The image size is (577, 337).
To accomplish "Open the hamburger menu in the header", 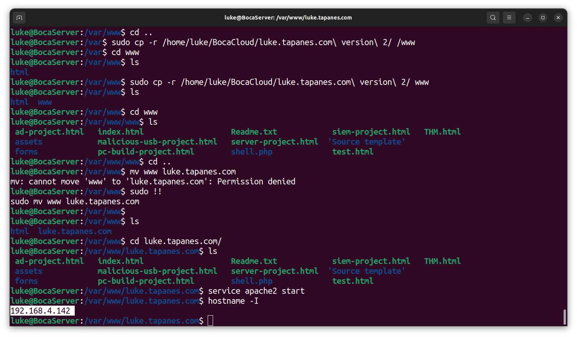I will pos(509,18).
